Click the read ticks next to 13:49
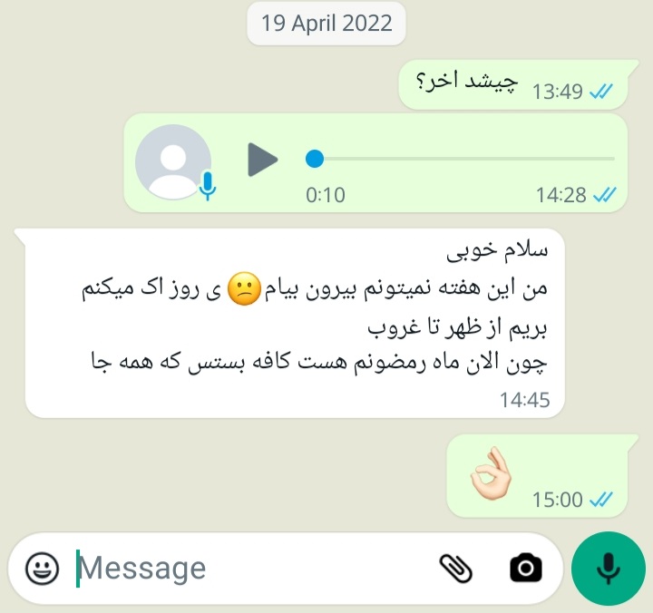Screen dimensions: 653x613 click(x=601, y=92)
